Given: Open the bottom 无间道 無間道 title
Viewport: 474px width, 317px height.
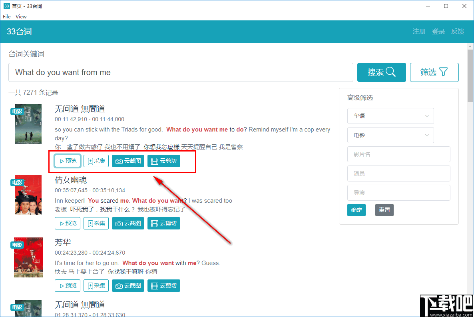Looking at the screenshot, I should [x=80, y=305].
